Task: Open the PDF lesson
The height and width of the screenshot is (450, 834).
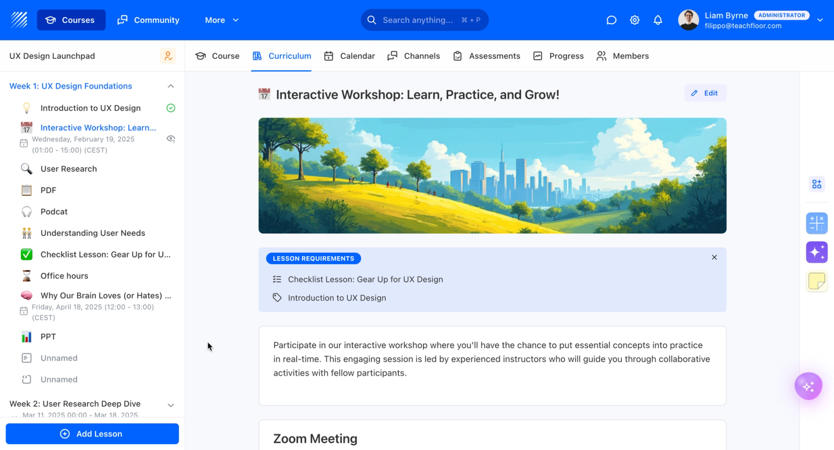Action: click(x=48, y=190)
